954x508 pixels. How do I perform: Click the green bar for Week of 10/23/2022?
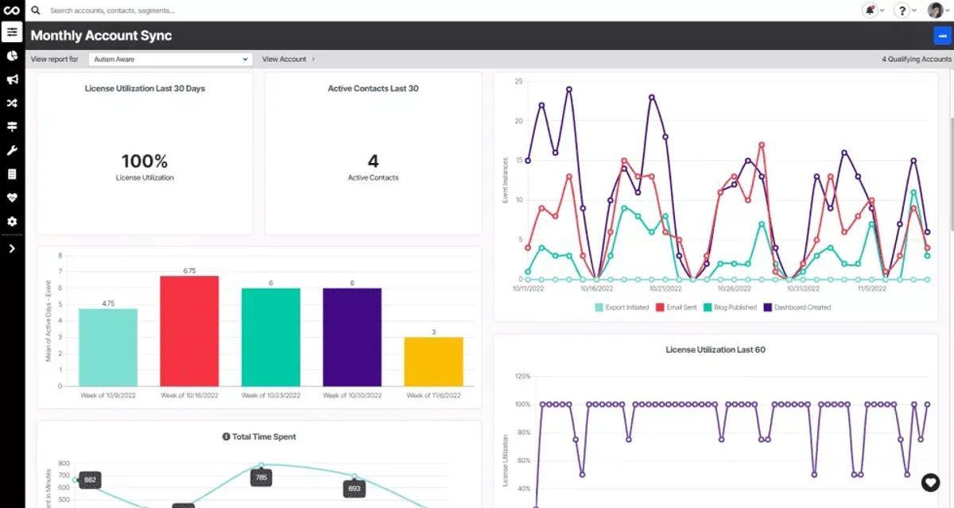coord(271,337)
